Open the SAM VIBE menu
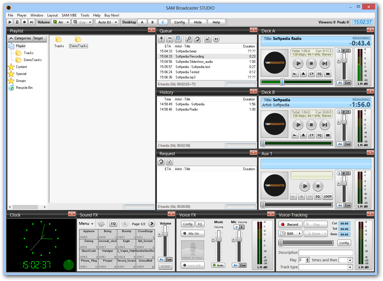 pyautogui.click(x=69, y=15)
